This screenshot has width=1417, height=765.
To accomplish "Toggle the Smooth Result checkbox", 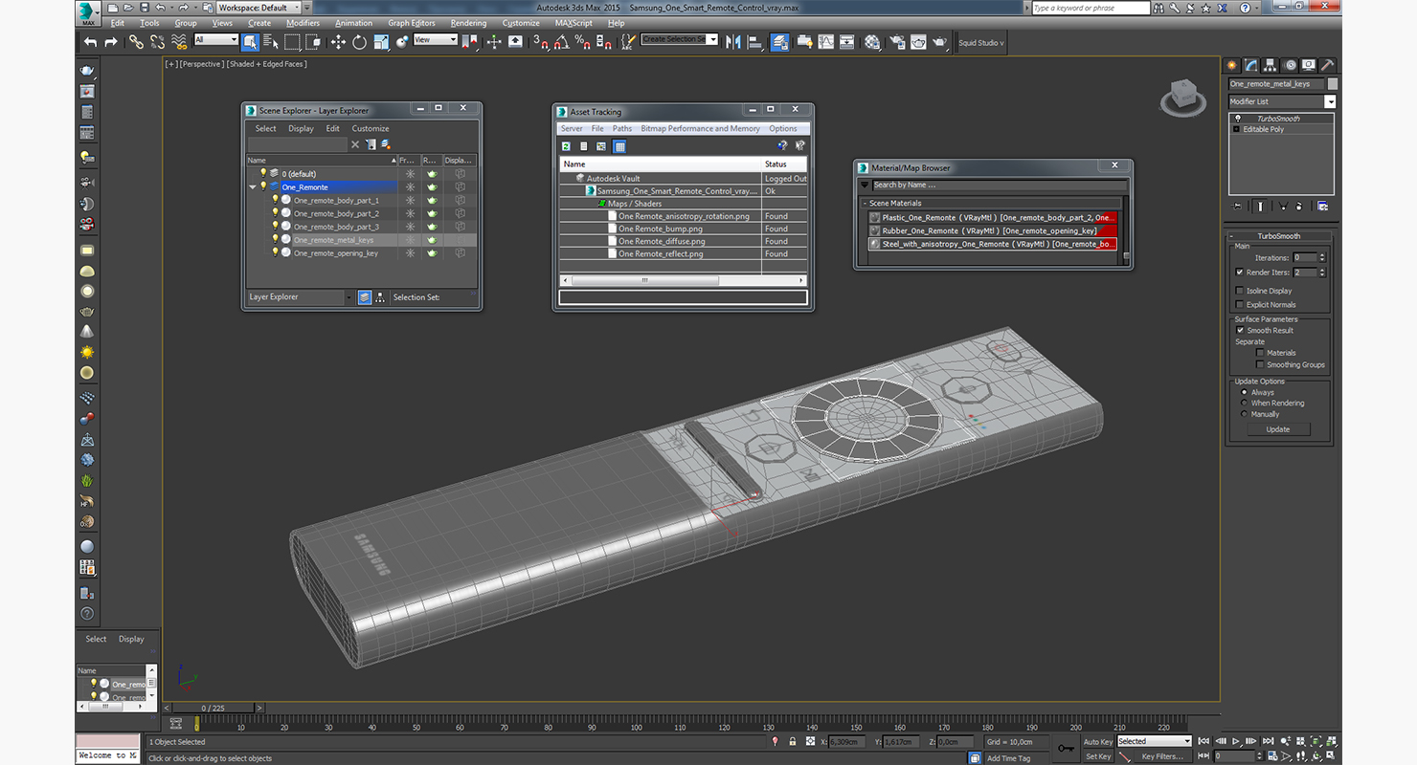I will [x=1240, y=330].
